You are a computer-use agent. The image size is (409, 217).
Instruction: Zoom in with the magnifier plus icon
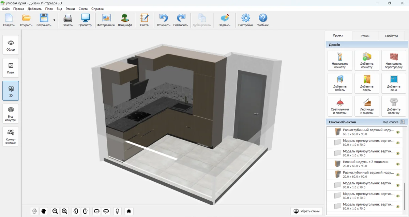64,211
